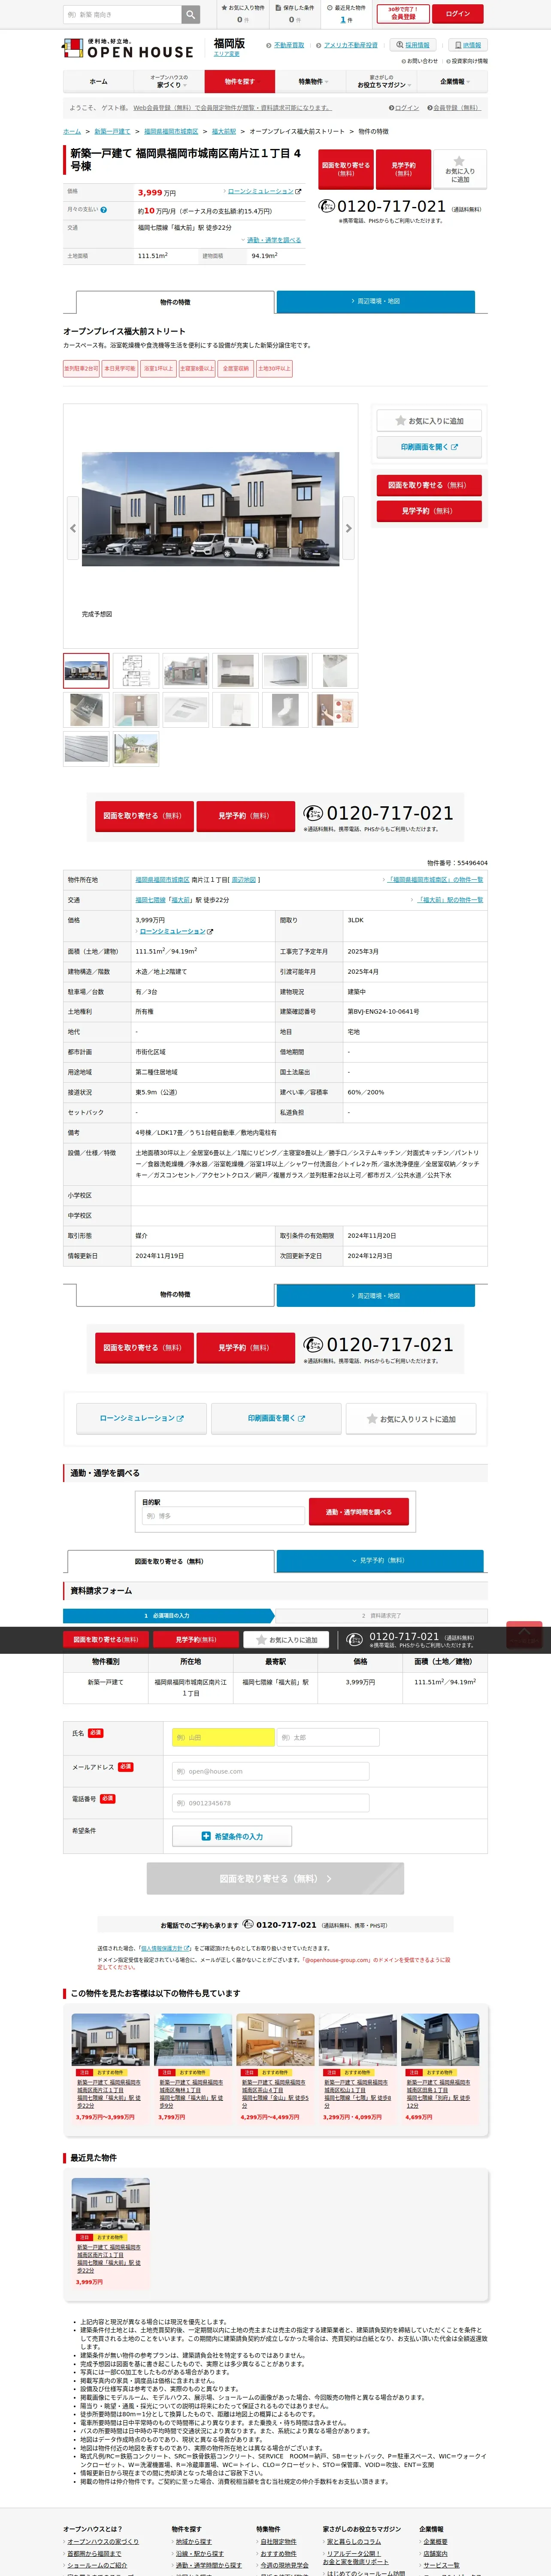551x2576 pixels.
Task: Click 印刷画面を開く button beside the gallery
Action: click(429, 447)
